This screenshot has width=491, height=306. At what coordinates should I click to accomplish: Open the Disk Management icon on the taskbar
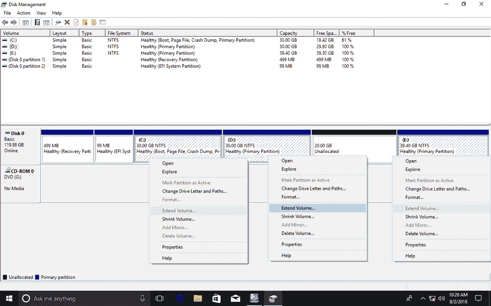pos(273,298)
